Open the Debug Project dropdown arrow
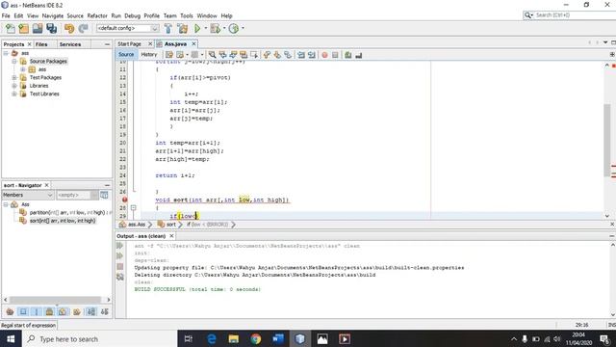This screenshot has width=616, height=347. (x=224, y=28)
